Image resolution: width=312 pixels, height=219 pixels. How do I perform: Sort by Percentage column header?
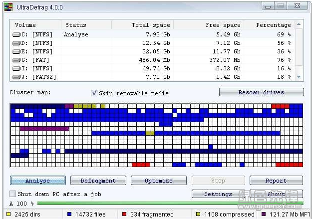pos(269,25)
